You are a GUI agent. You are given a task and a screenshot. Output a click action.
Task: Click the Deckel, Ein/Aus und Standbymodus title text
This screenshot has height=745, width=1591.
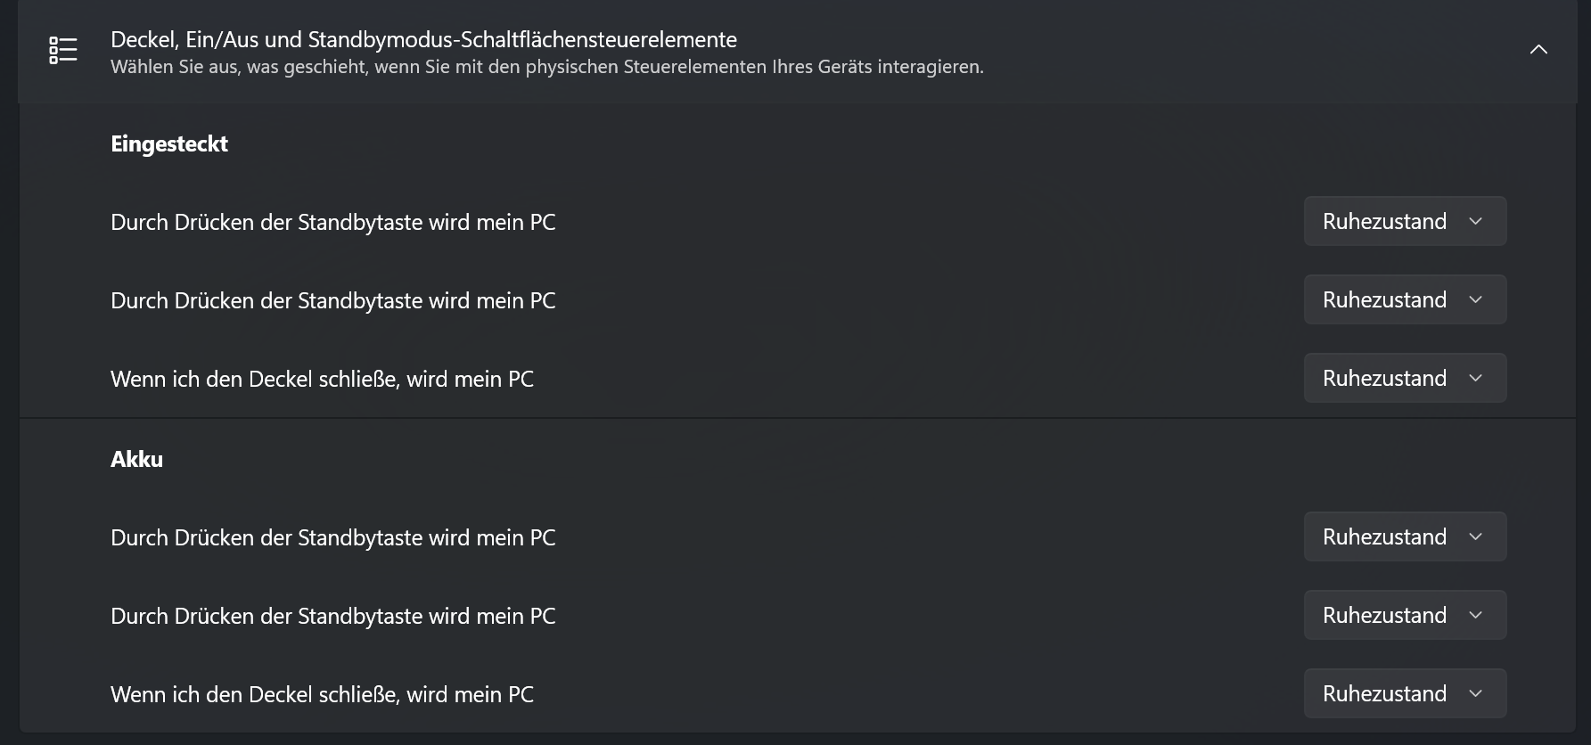click(423, 39)
